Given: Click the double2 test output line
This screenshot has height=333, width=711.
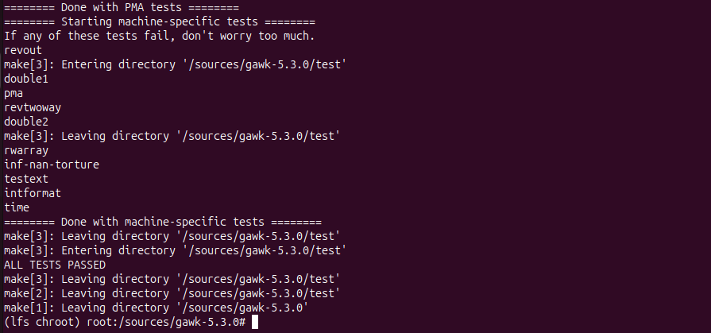Looking at the screenshot, I should tap(26, 122).
